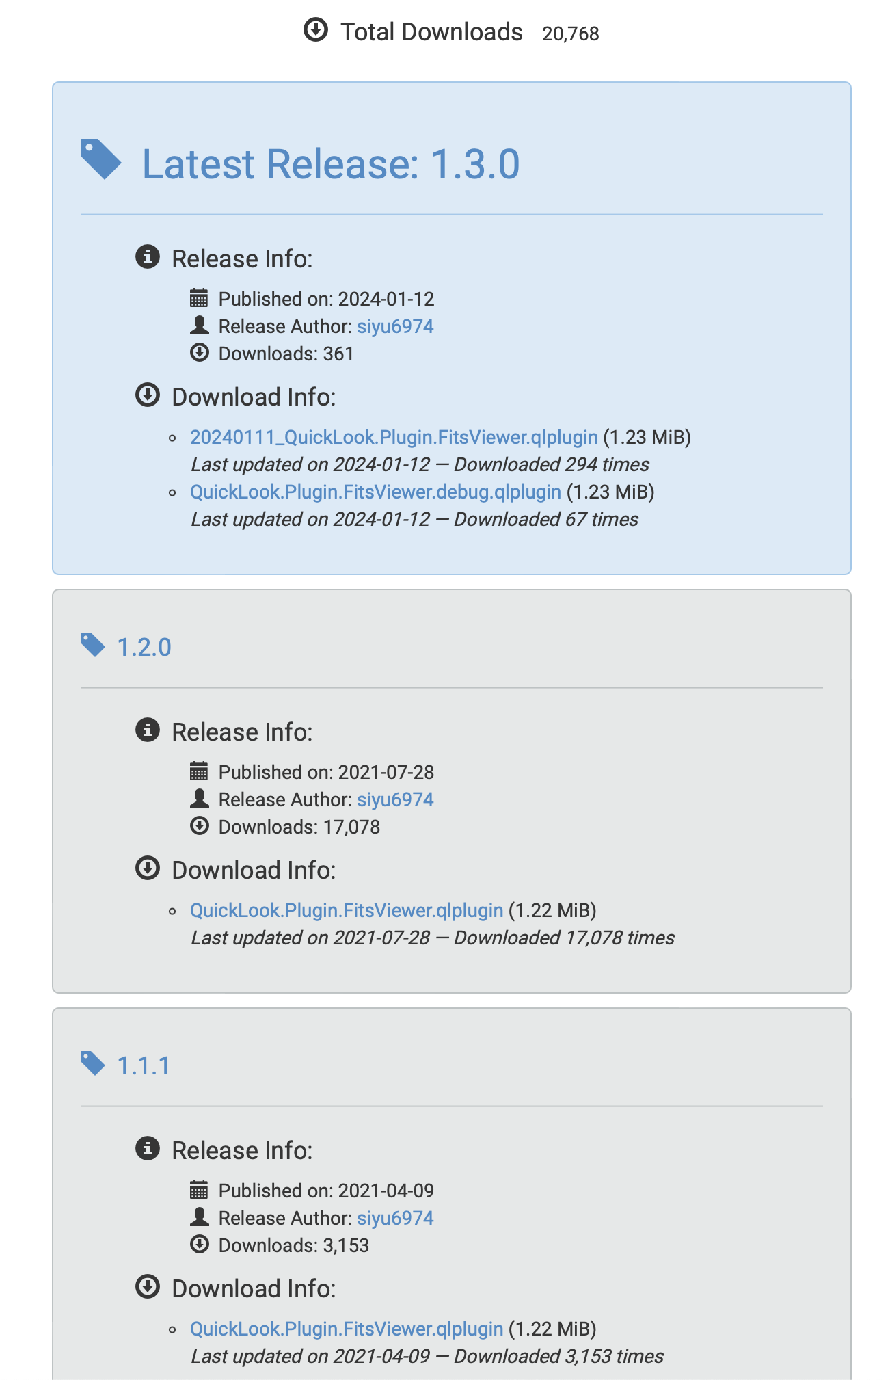Screen dimensions: 890x1380
Task: Click the Total Downloads arrow icon
Action: tap(316, 30)
